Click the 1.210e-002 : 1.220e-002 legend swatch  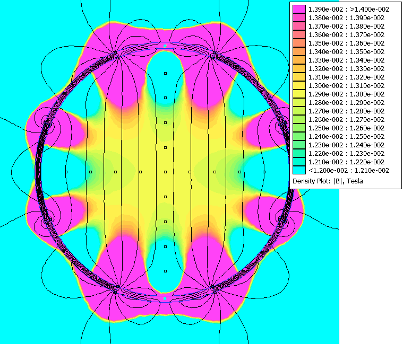[299, 162]
